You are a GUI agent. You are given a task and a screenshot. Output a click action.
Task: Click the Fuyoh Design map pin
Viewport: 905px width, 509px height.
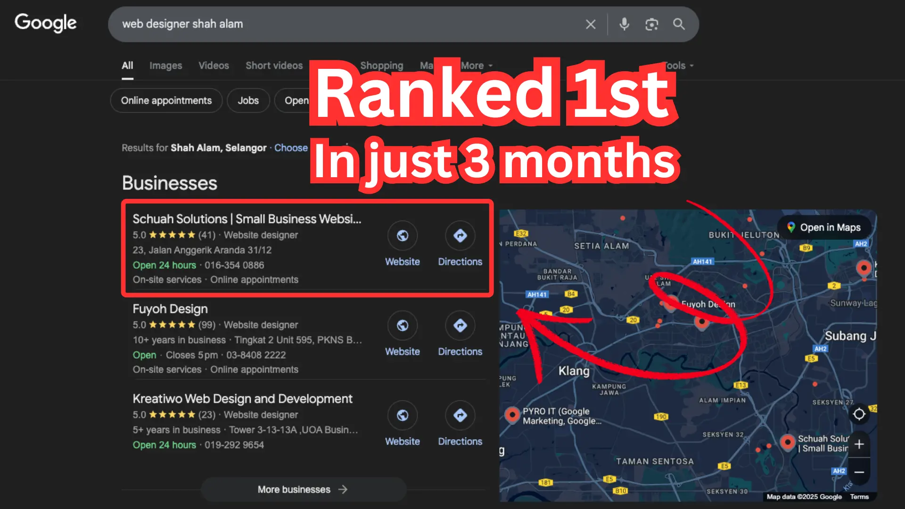point(671,304)
